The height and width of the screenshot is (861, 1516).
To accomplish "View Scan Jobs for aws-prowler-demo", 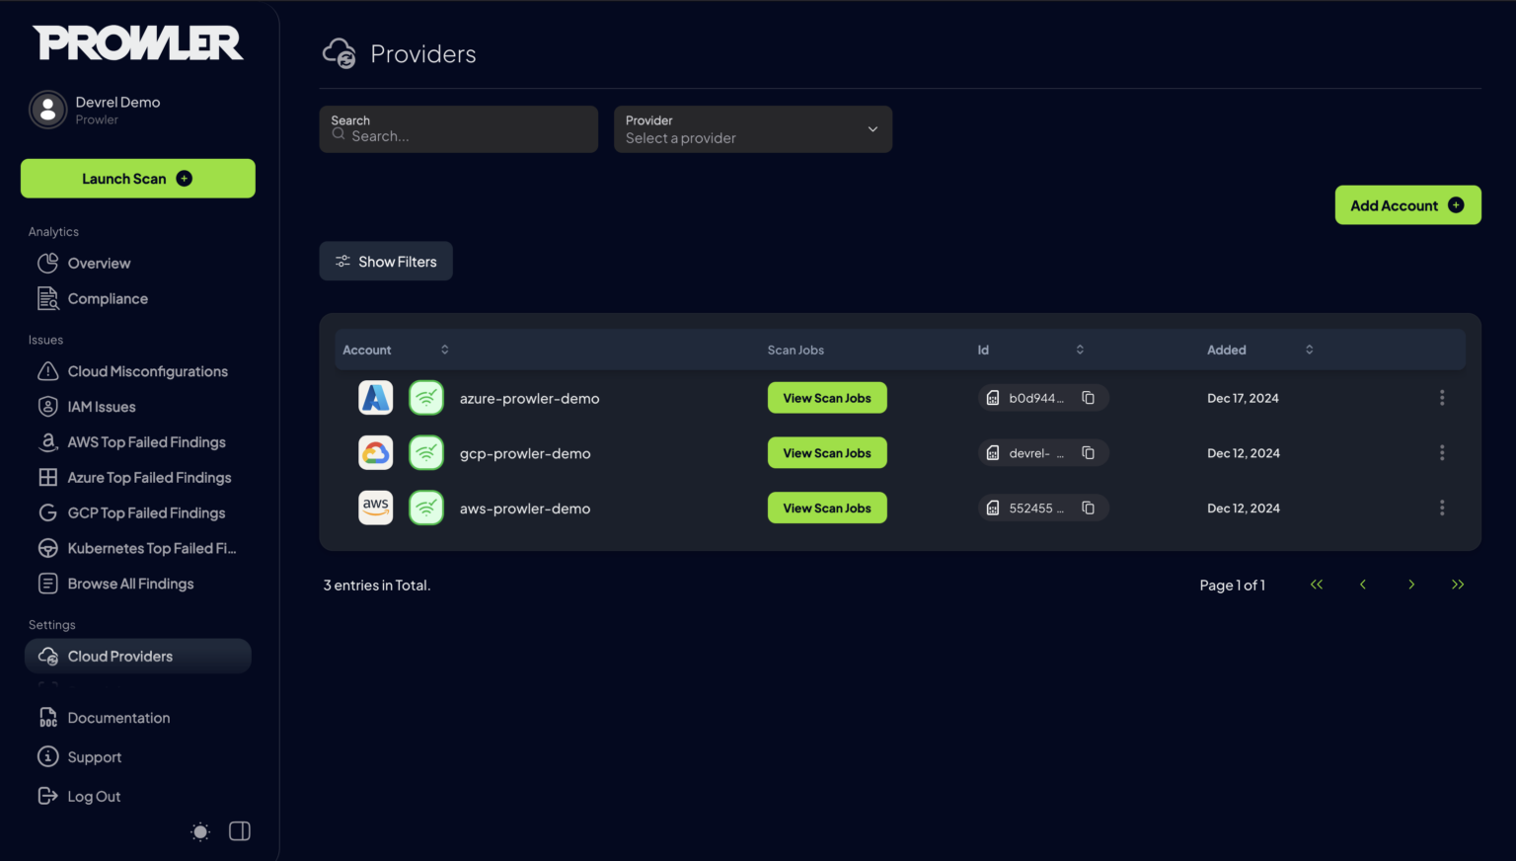I will [x=826, y=509].
